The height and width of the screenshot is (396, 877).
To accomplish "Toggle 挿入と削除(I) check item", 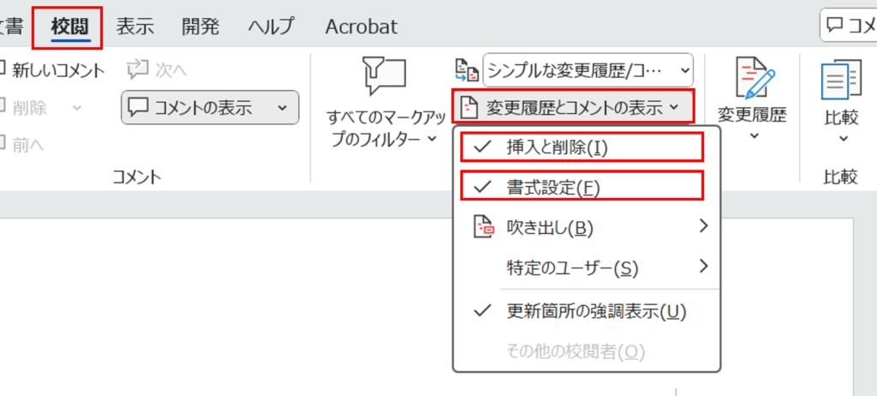I will coord(582,147).
